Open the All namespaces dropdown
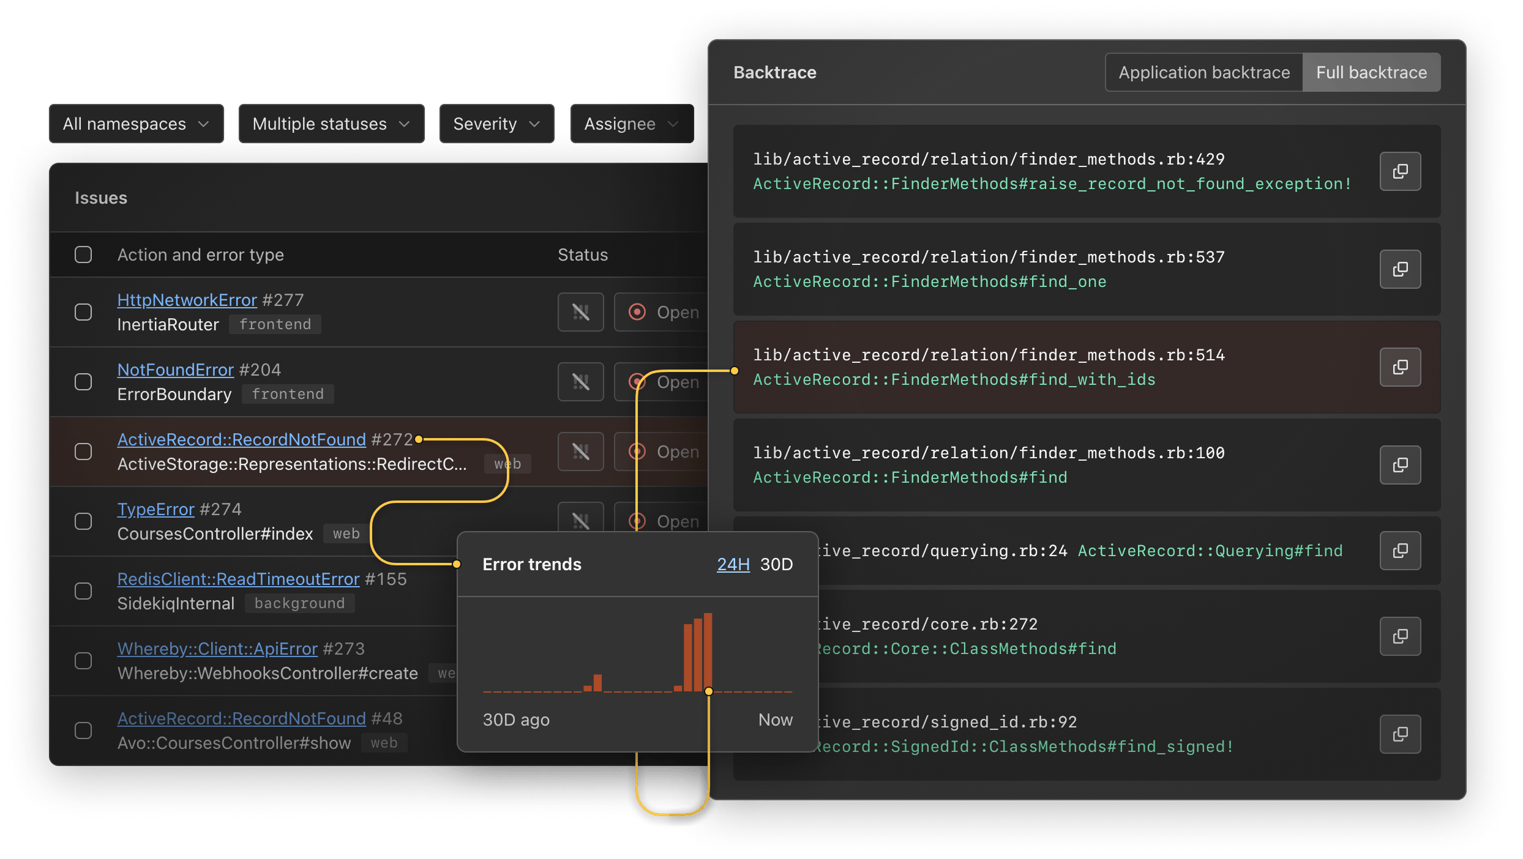 click(137, 124)
